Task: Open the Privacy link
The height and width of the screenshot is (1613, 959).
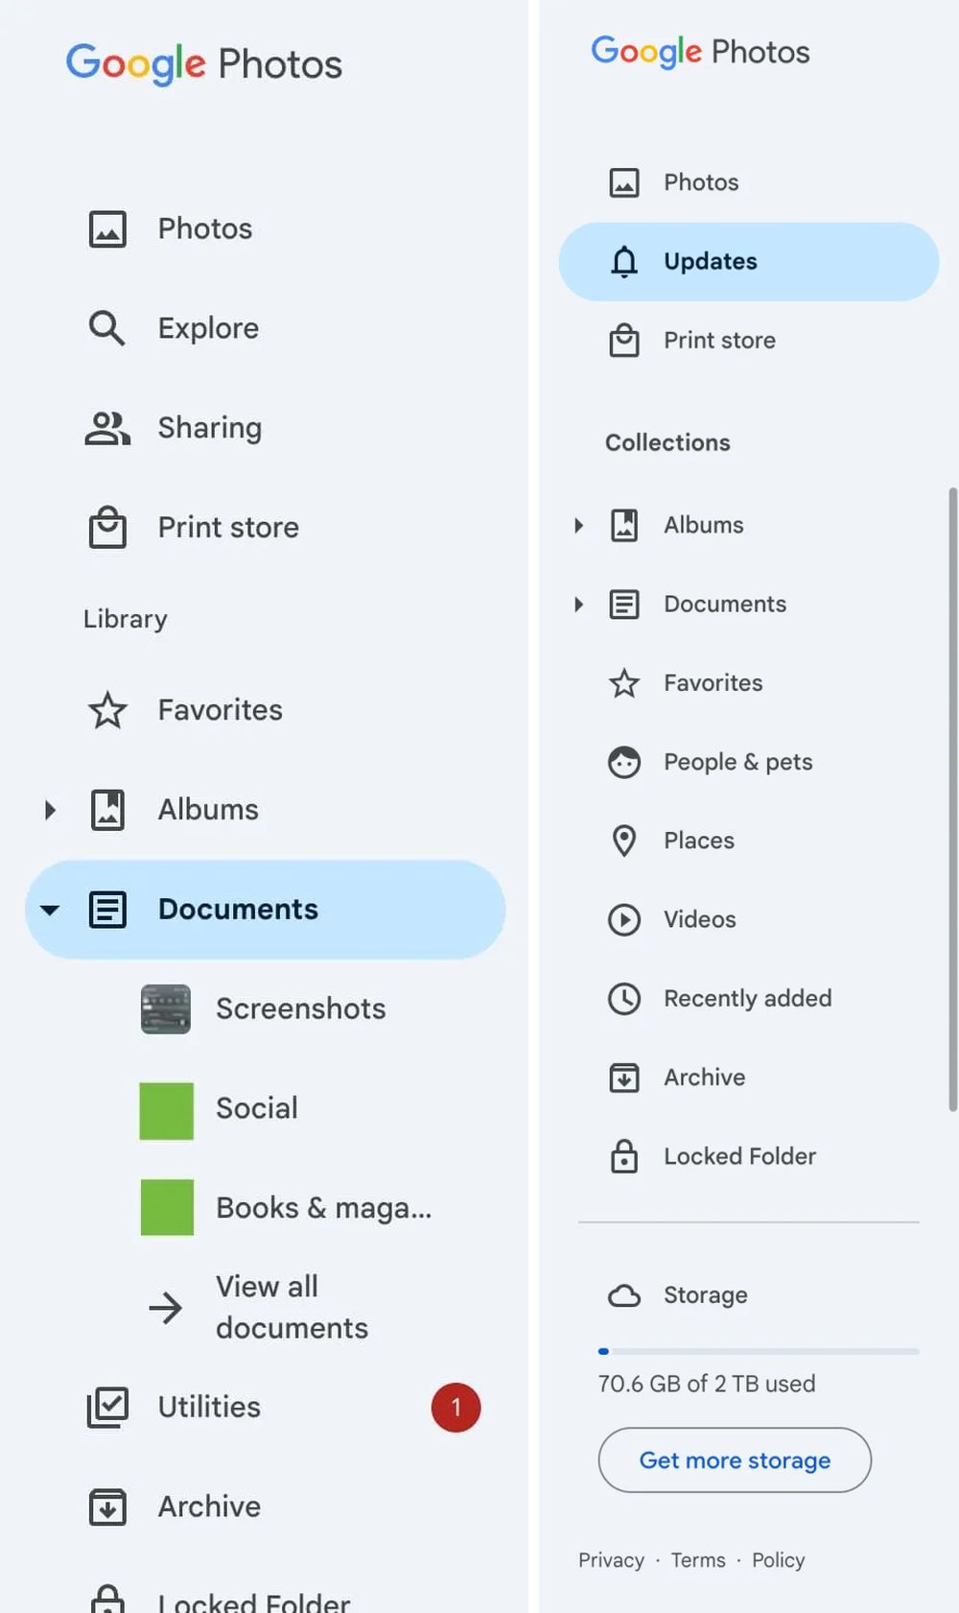Action: click(x=611, y=1560)
